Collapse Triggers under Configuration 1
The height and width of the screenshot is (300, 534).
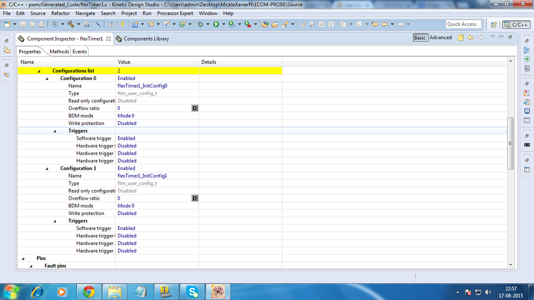pyautogui.click(x=55, y=221)
